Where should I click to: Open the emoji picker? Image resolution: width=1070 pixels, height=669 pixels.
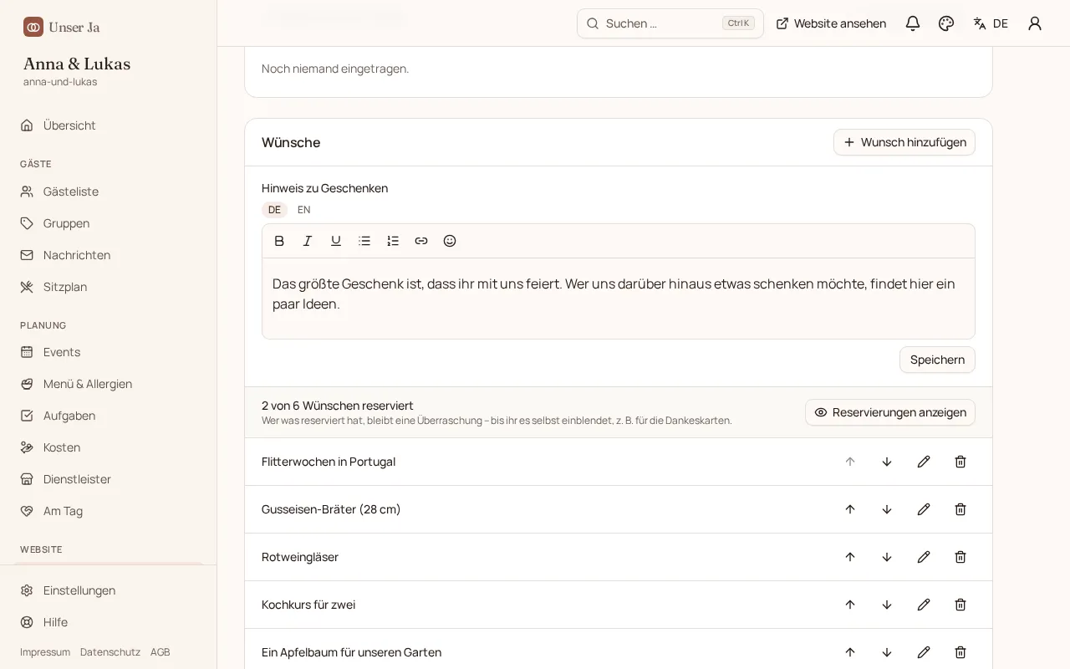click(x=450, y=241)
